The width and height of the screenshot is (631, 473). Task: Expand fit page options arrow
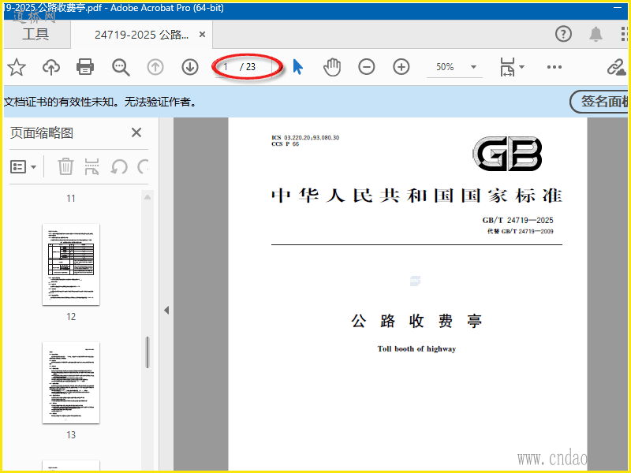522,67
